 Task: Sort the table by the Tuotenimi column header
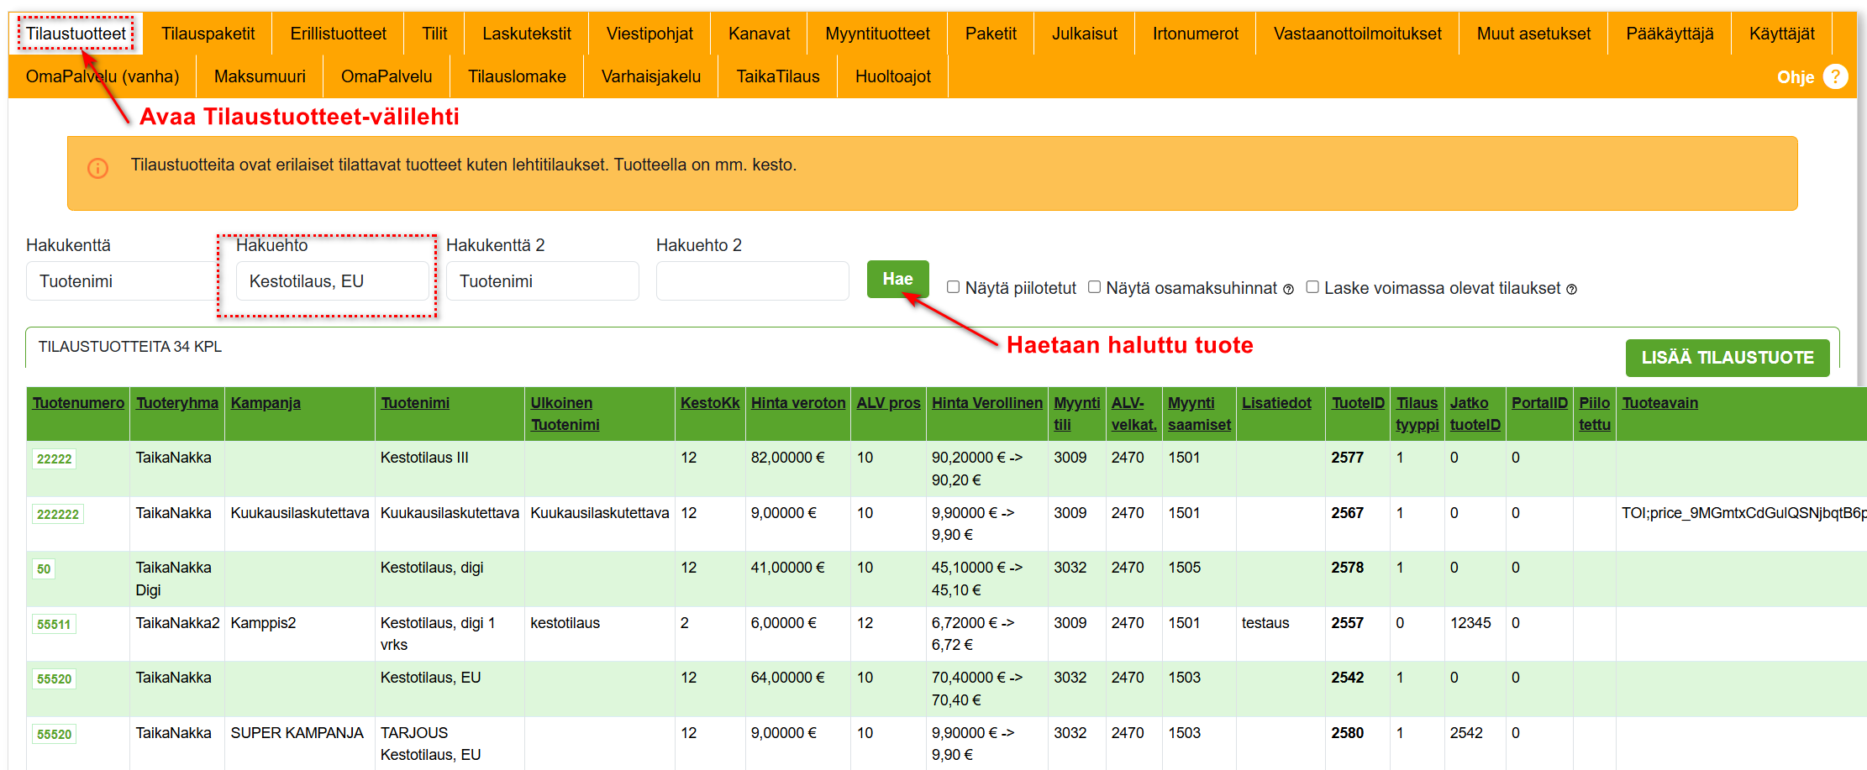point(415,403)
